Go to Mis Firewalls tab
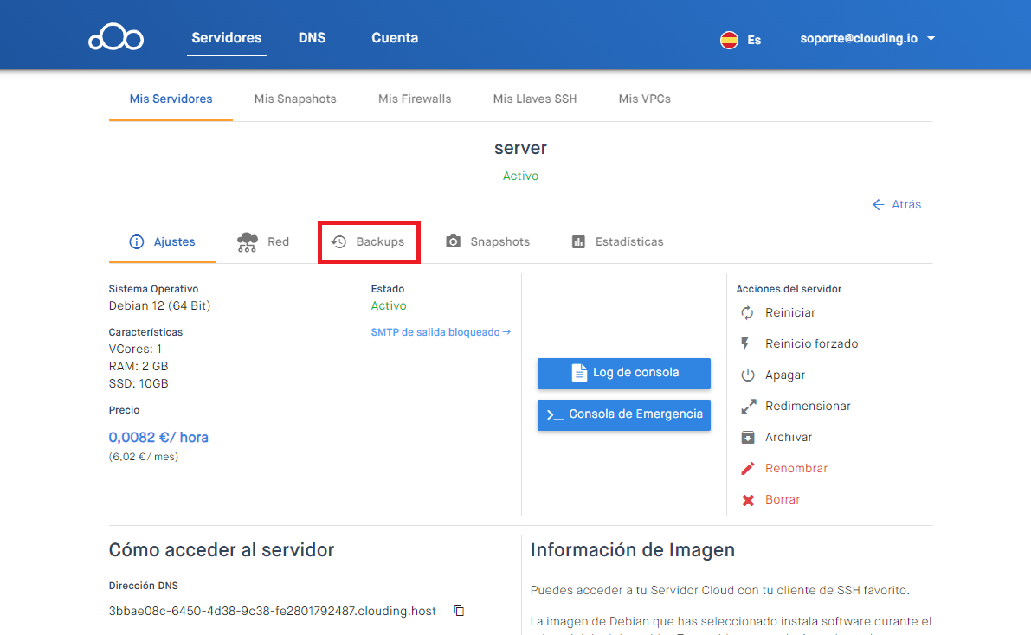This screenshot has height=635, width=1031. point(415,99)
